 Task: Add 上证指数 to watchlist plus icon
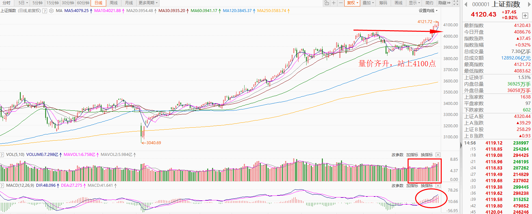click(x=525, y=16)
